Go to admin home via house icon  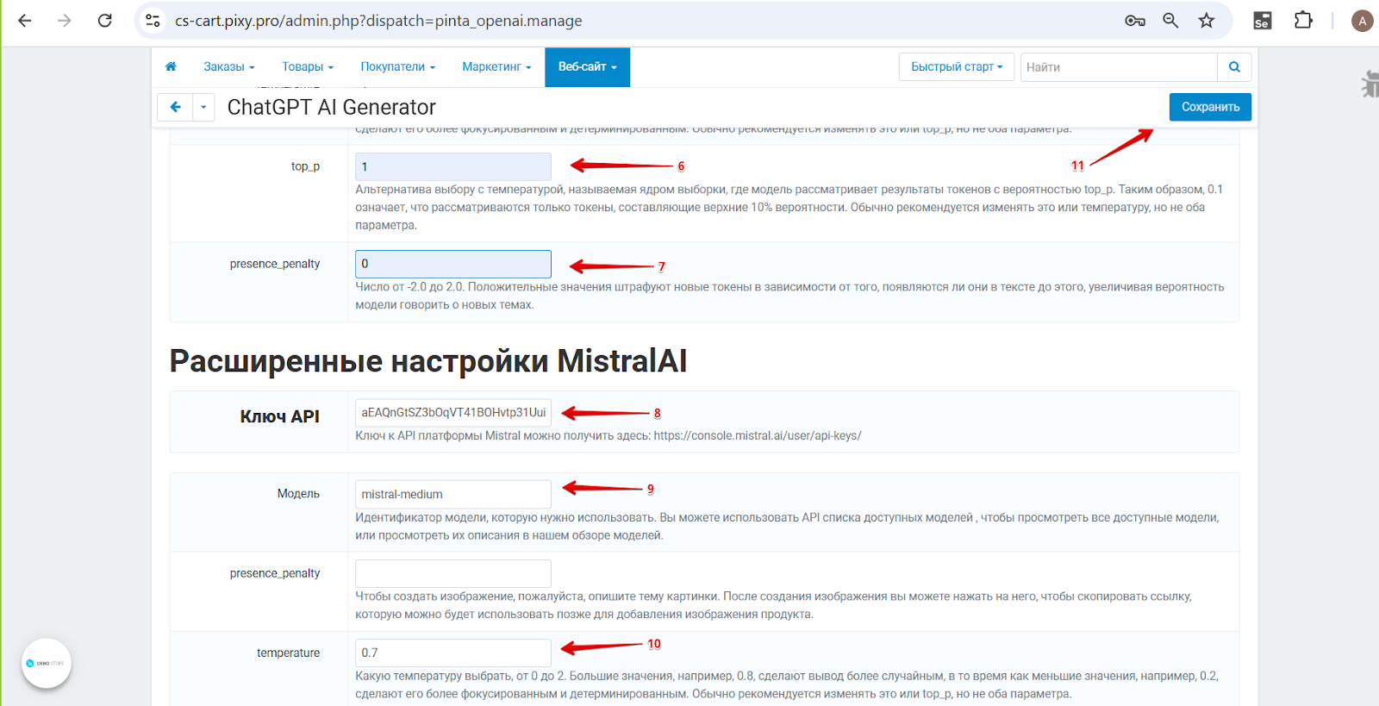pyautogui.click(x=171, y=66)
